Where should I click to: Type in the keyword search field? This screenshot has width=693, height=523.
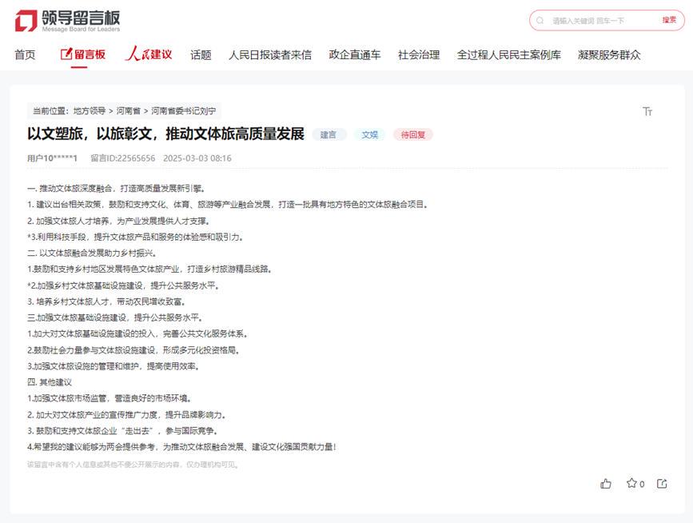pyautogui.click(x=599, y=20)
